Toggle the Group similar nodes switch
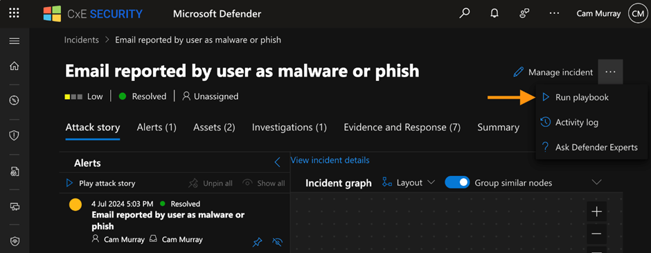This screenshot has width=651, height=253. [x=457, y=182]
